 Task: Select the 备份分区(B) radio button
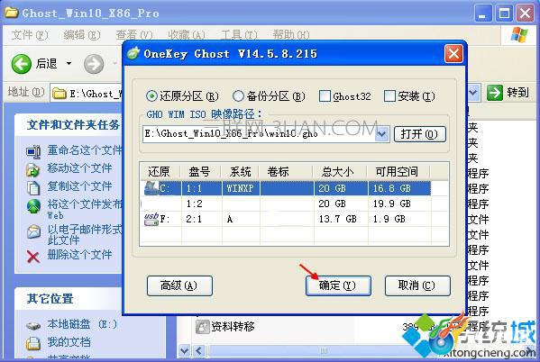tap(238, 96)
